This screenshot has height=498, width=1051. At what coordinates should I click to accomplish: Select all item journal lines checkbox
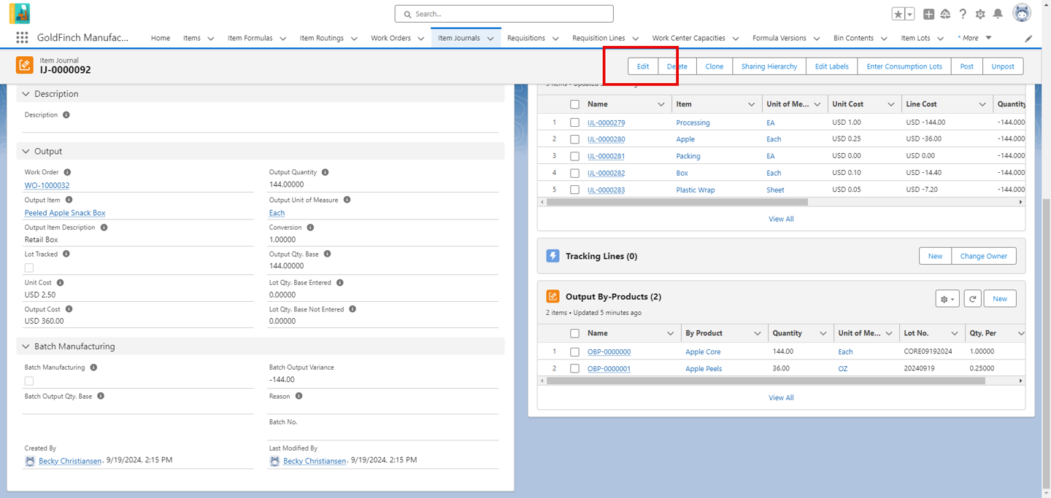(x=574, y=104)
